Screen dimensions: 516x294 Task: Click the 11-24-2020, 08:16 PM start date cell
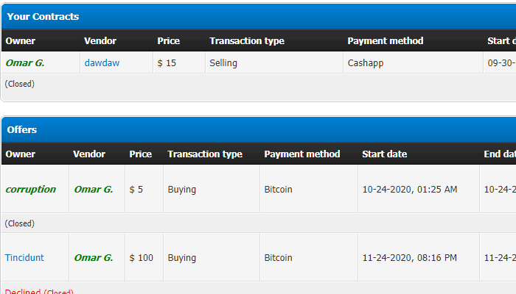pyautogui.click(x=410, y=258)
